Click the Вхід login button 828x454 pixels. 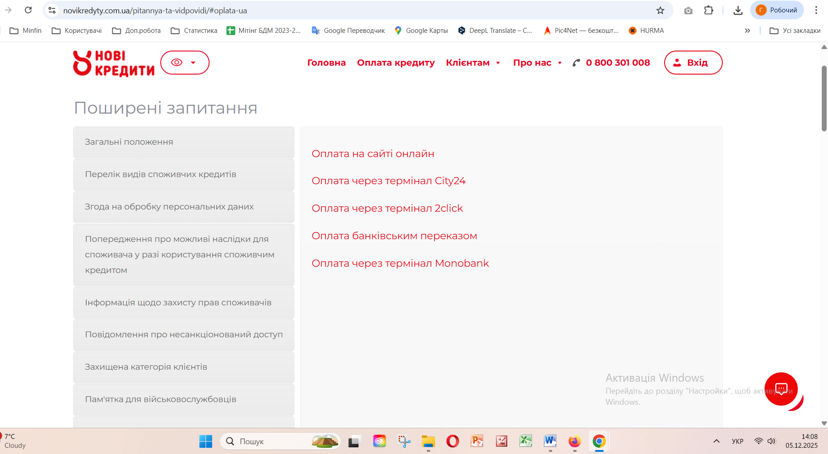click(693, 63)
